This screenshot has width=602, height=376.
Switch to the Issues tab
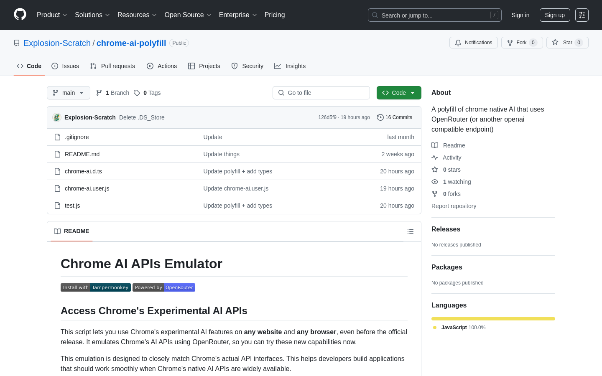pos(65,66)
